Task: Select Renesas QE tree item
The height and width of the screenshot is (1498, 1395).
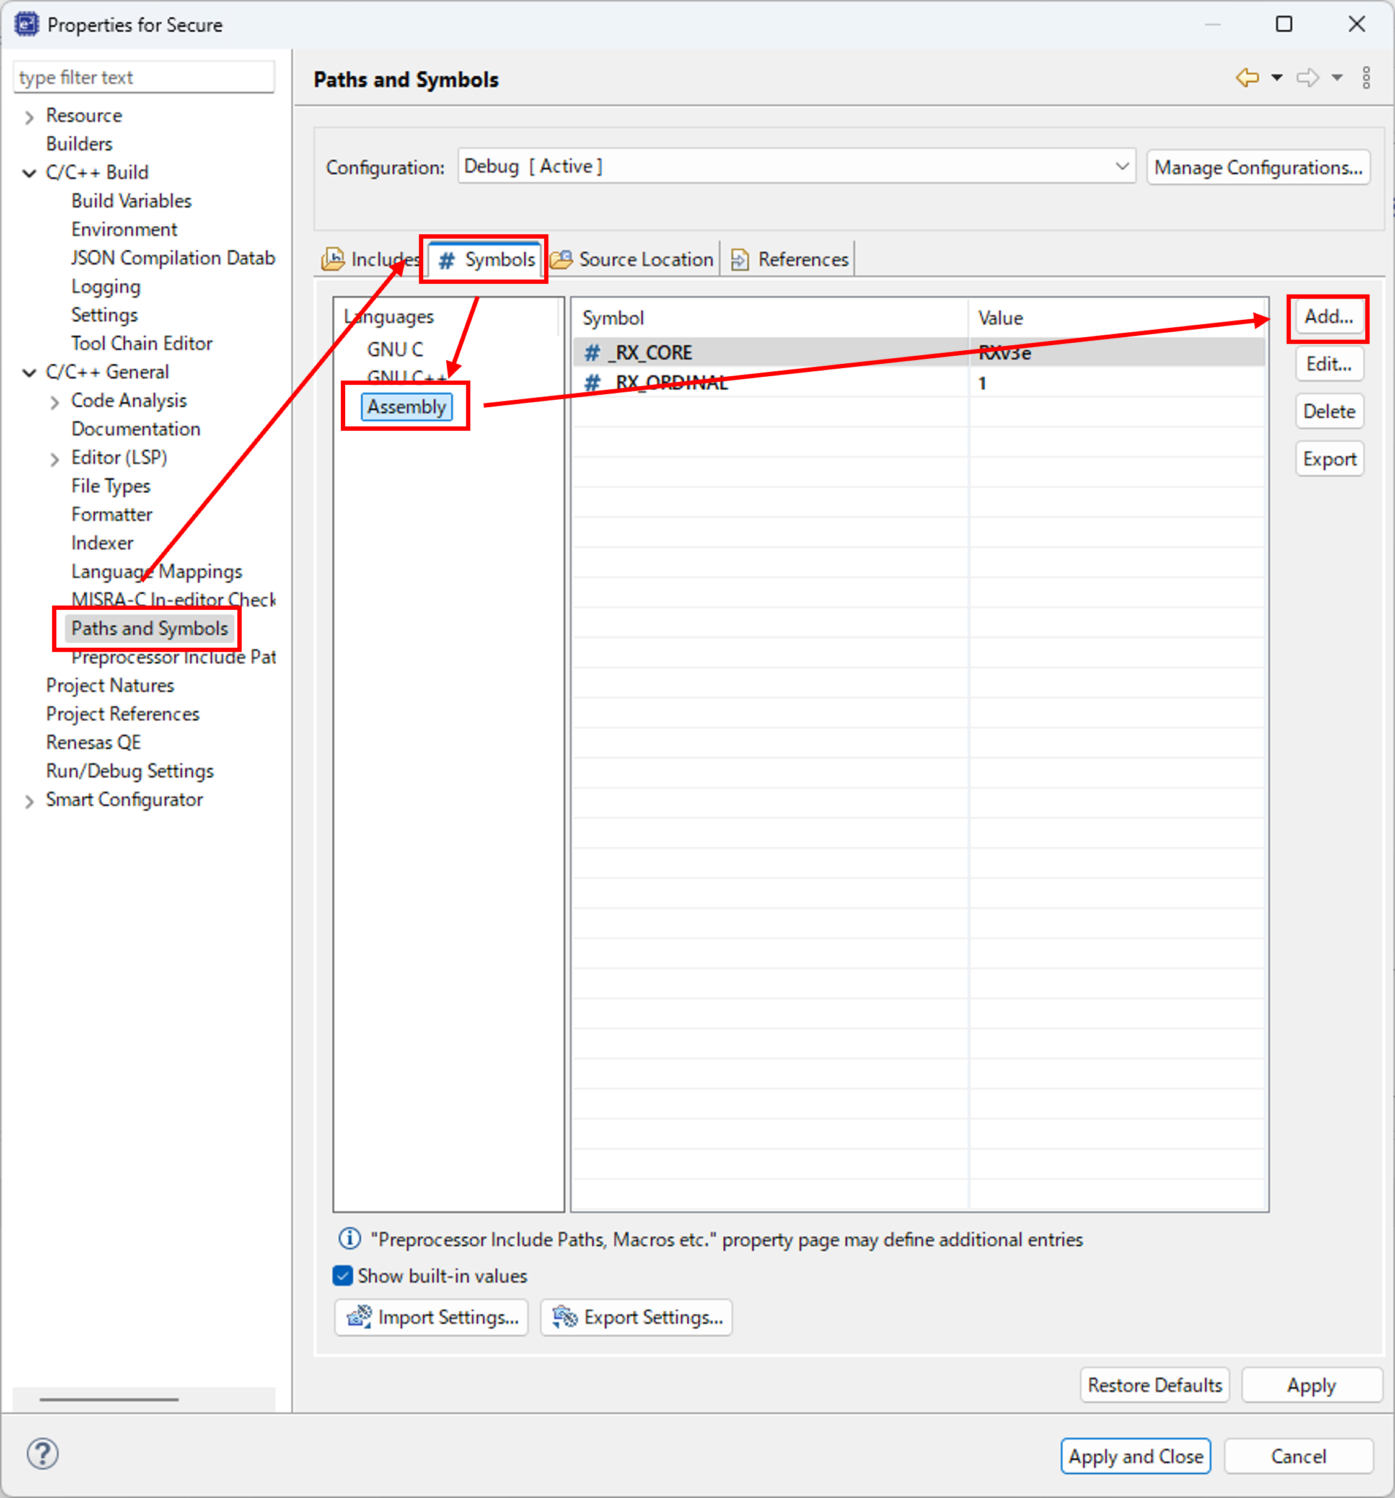Action: click(94, 743)
